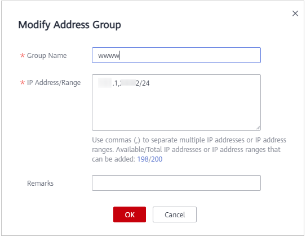
Task: Click the Modify Address Group title
Action: click(69, 25)
